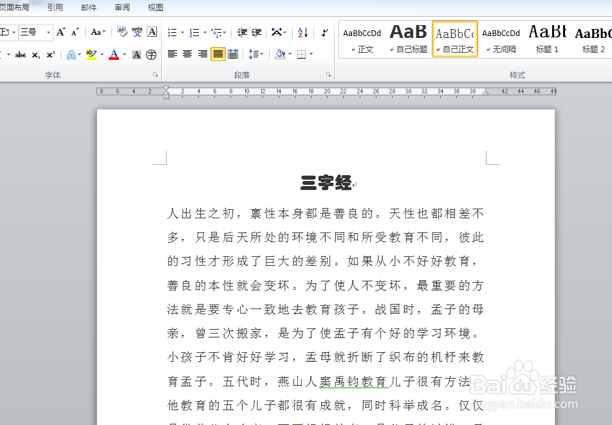Click the multilevel list icon
Screen dimensions: 612x425
tap(216, 32)
